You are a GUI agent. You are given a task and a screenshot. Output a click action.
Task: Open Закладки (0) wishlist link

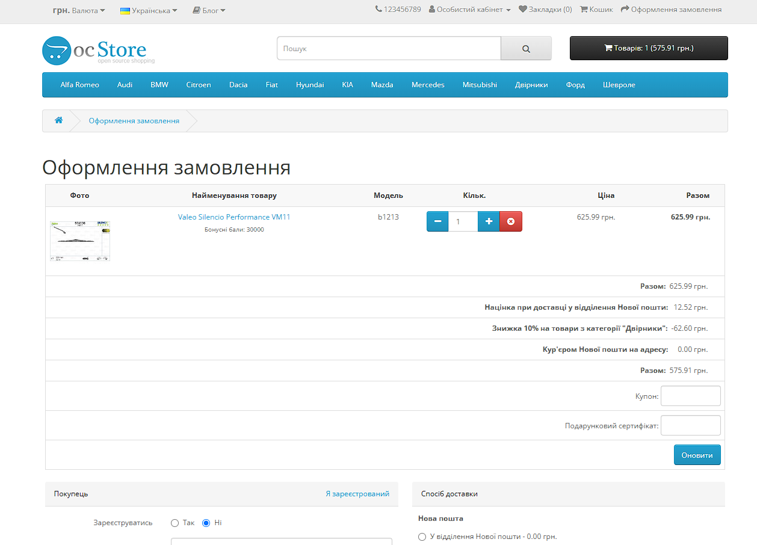pyautogui.click(x=545, y=10)
